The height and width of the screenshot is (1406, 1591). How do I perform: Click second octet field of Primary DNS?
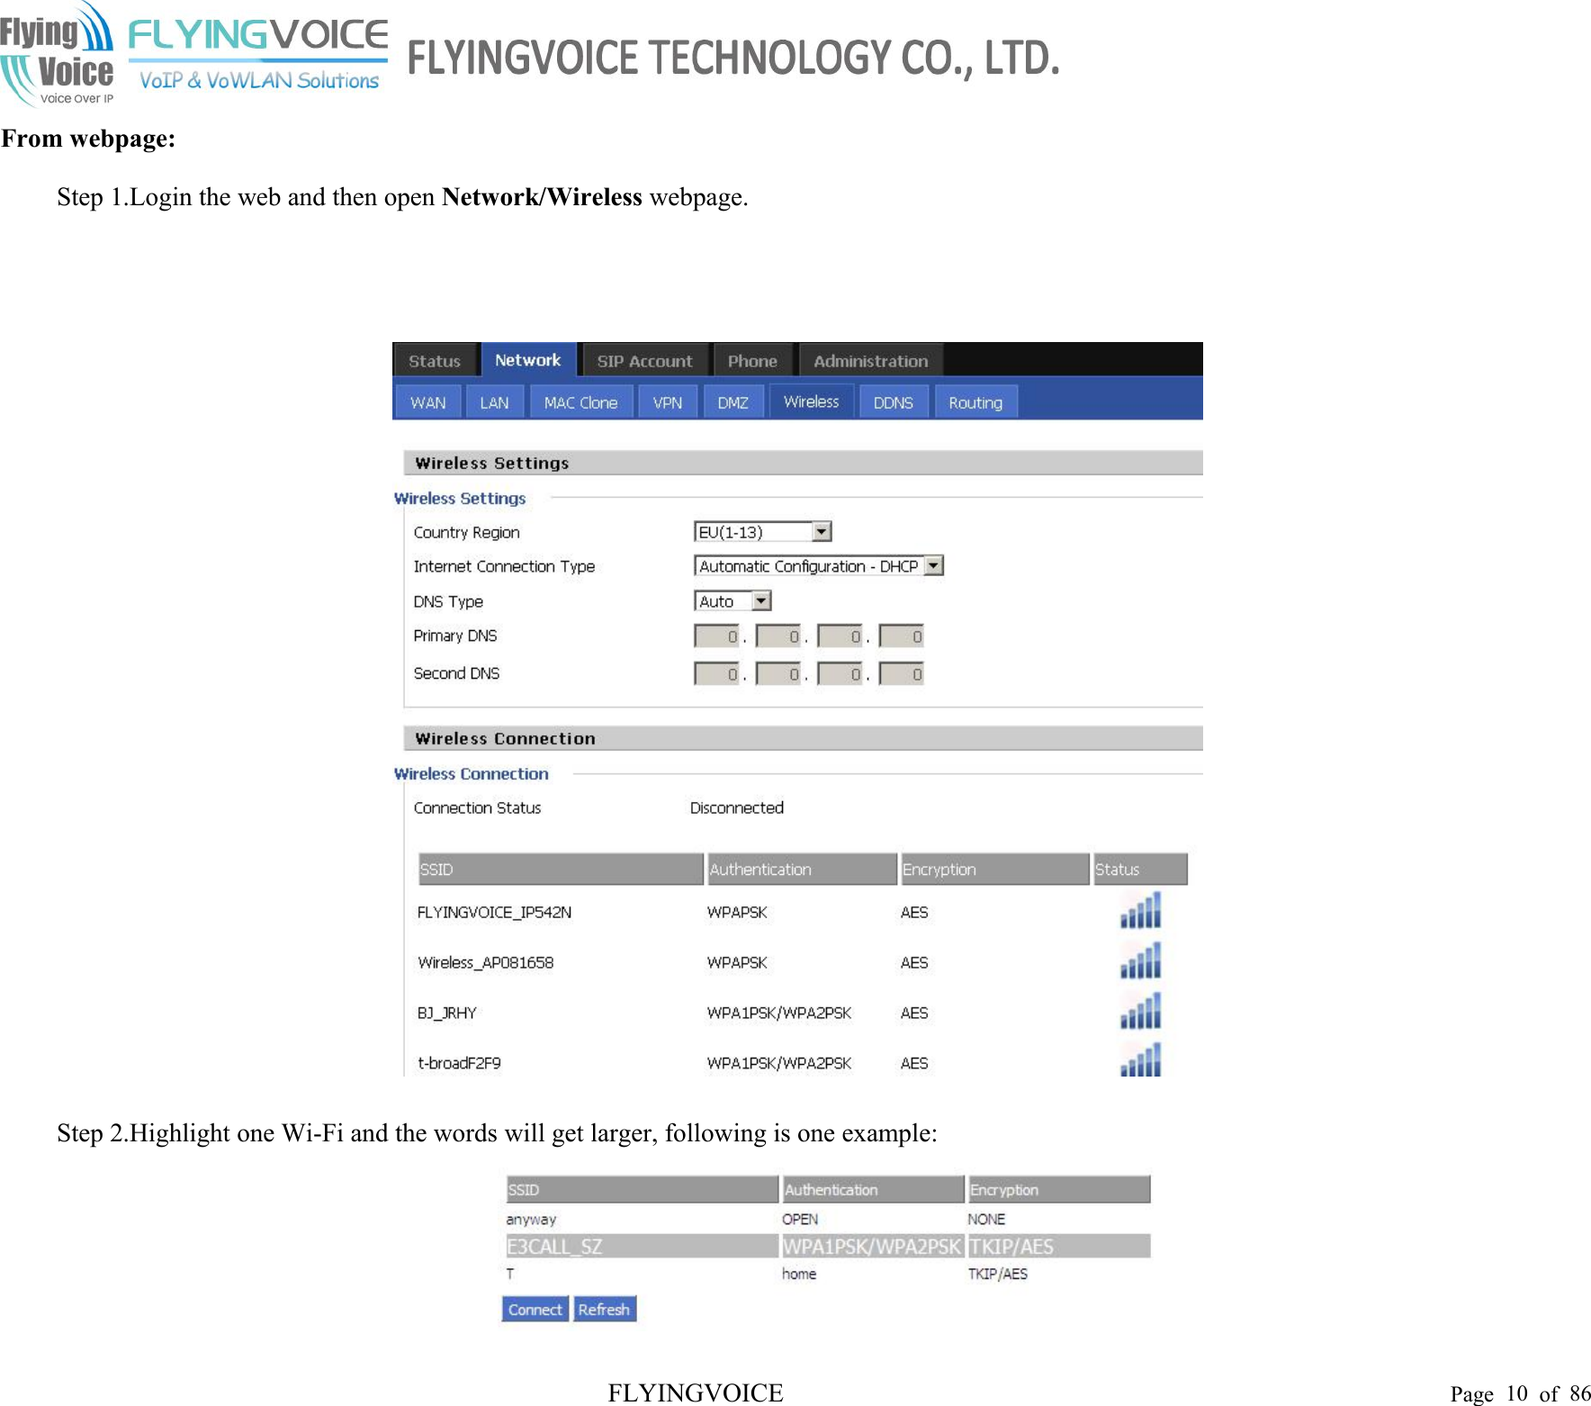click(778, 636)
